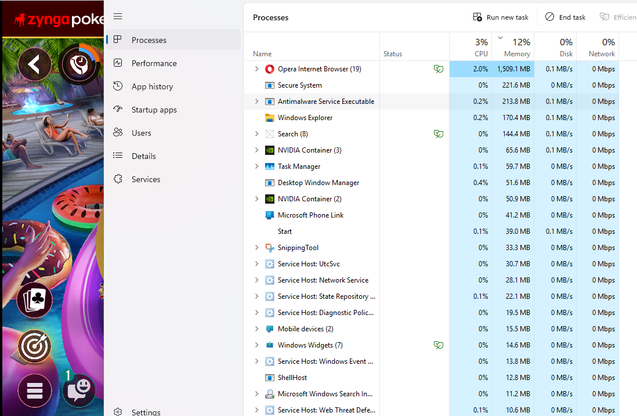Viewport: 637px width, 416px height.
Task: Expand Windows Widgets (7) group
Action: coord(256,345)
